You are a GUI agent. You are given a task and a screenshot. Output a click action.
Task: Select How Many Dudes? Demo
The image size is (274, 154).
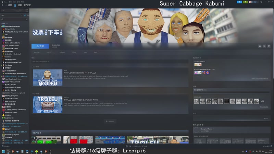click(13, 79)
